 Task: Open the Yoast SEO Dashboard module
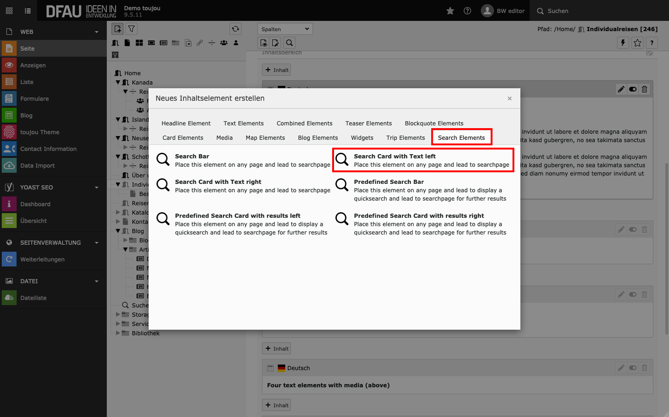click(35, 204)
